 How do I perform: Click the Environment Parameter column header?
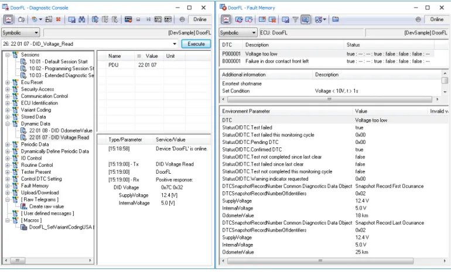(286, 111)
